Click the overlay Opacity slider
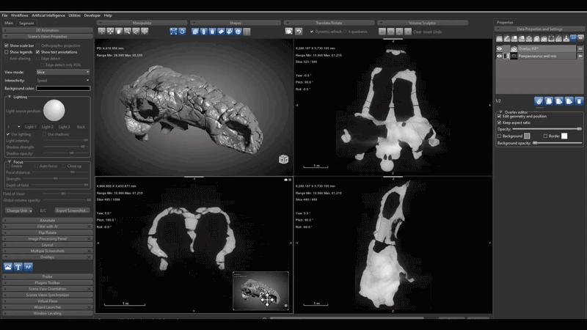587x330 pixels. (547, 129)
